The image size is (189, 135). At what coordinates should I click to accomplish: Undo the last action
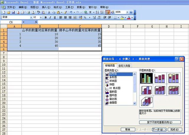coord(71,12)
